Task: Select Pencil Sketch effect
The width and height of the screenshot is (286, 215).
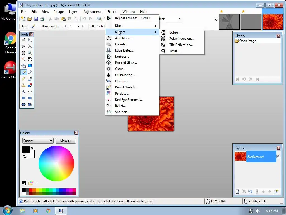Action: tap(132, 87)
